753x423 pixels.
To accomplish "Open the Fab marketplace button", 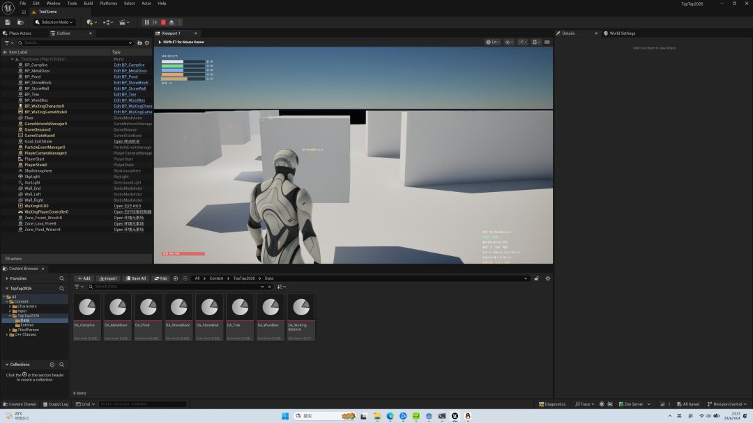I will tap(160, 278).
